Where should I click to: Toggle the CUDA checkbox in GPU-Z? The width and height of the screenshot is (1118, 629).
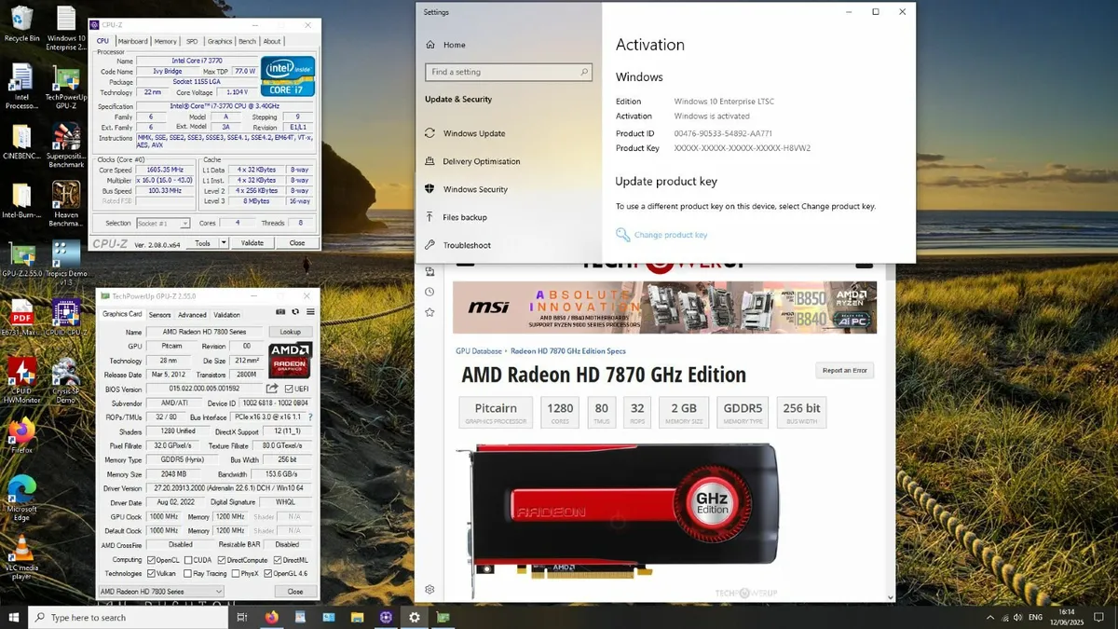(188, 560)
